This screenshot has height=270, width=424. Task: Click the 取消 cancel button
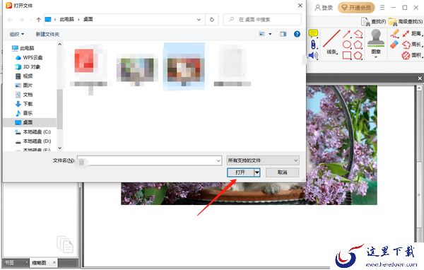[282, 172]
